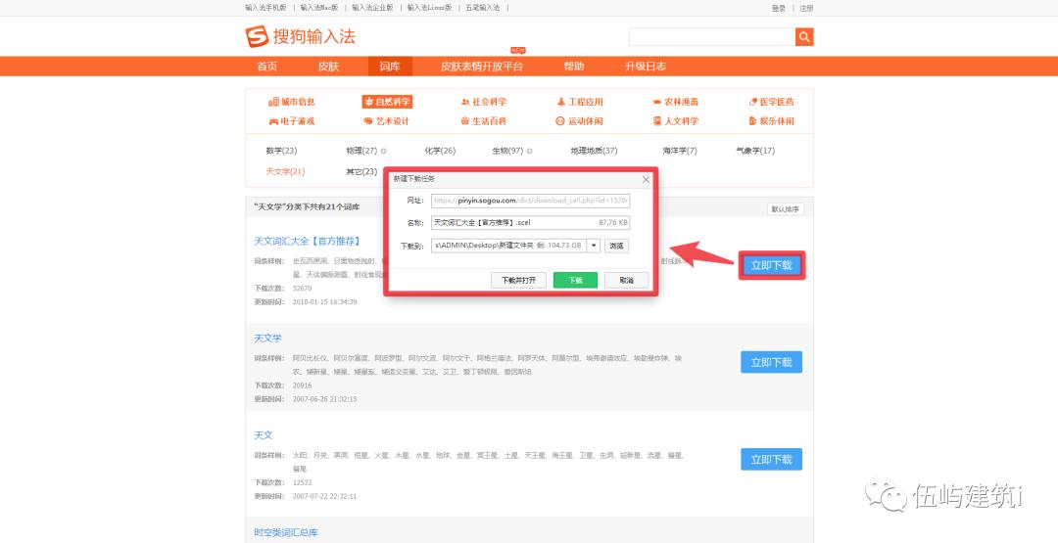Click the 网址 URL field in dialog

tap(530, 201)
